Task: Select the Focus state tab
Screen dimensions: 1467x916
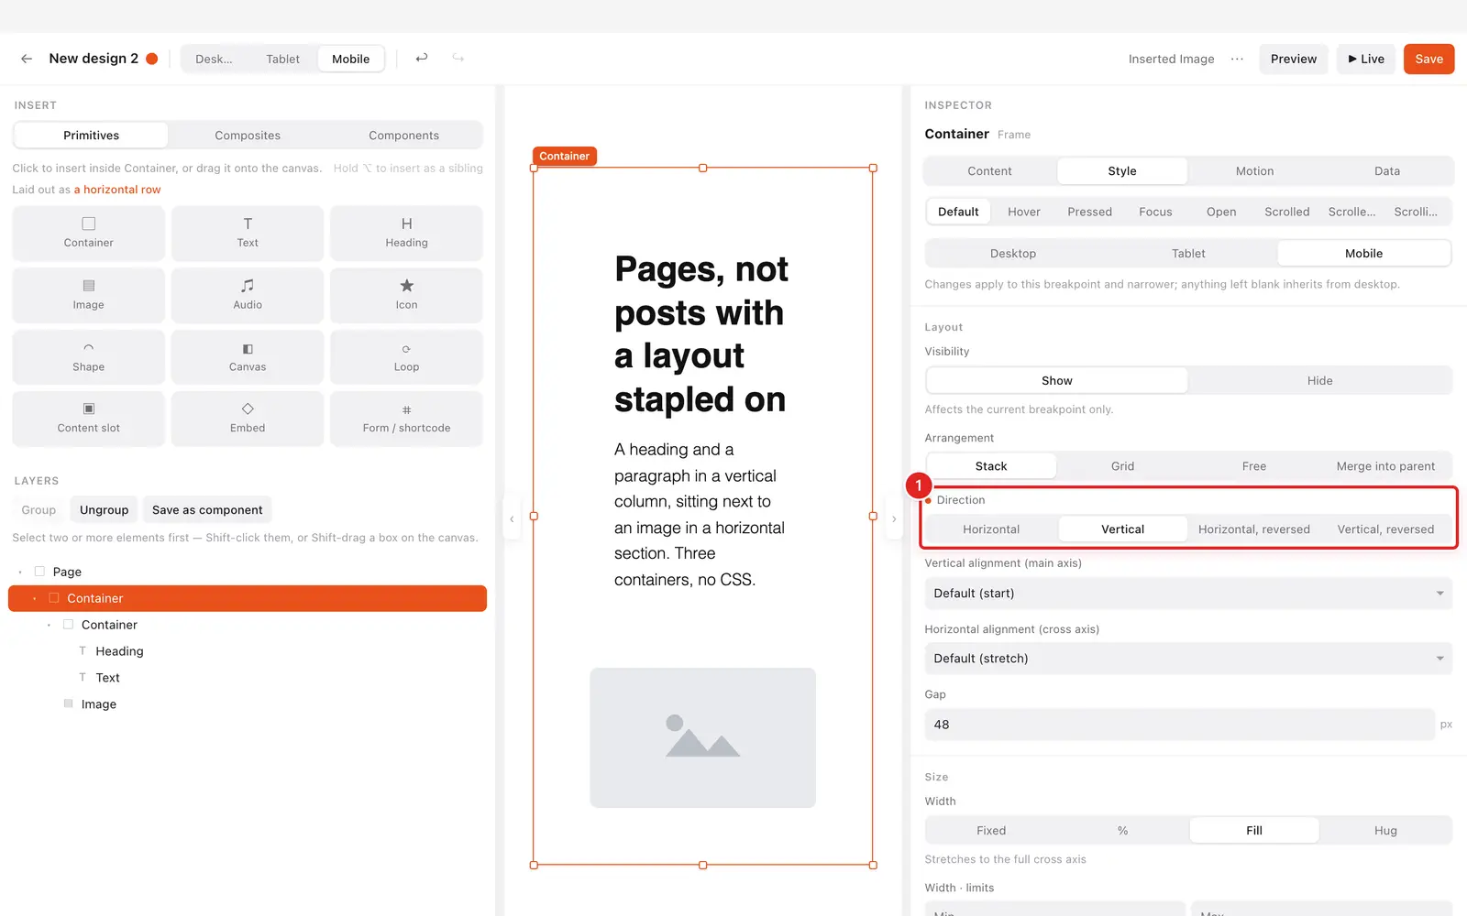Action: (x=1155, y=212)
